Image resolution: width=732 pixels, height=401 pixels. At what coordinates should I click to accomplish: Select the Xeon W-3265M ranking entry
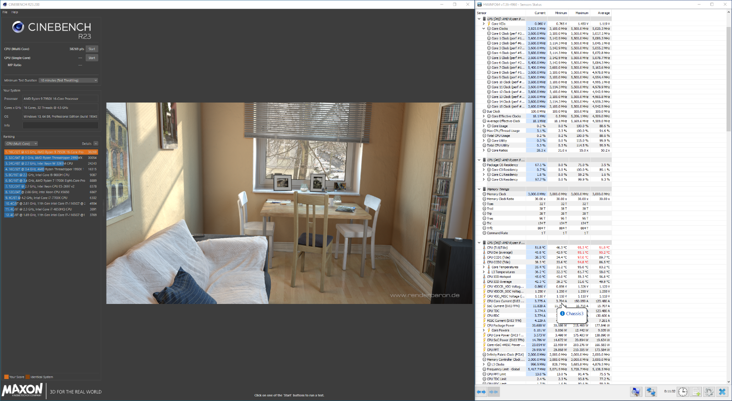pyautogui.click(x=51, y=163)
